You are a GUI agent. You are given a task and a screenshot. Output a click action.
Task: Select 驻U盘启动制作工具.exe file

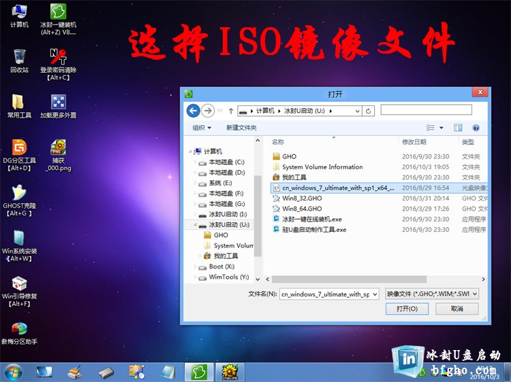(x=309, y=230)
